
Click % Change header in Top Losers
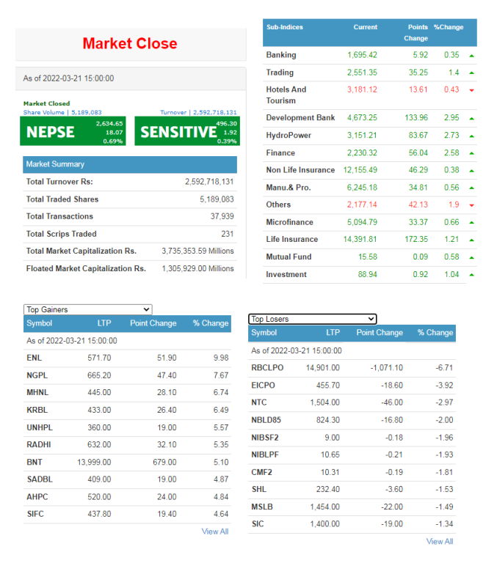[x=435, y=333]
